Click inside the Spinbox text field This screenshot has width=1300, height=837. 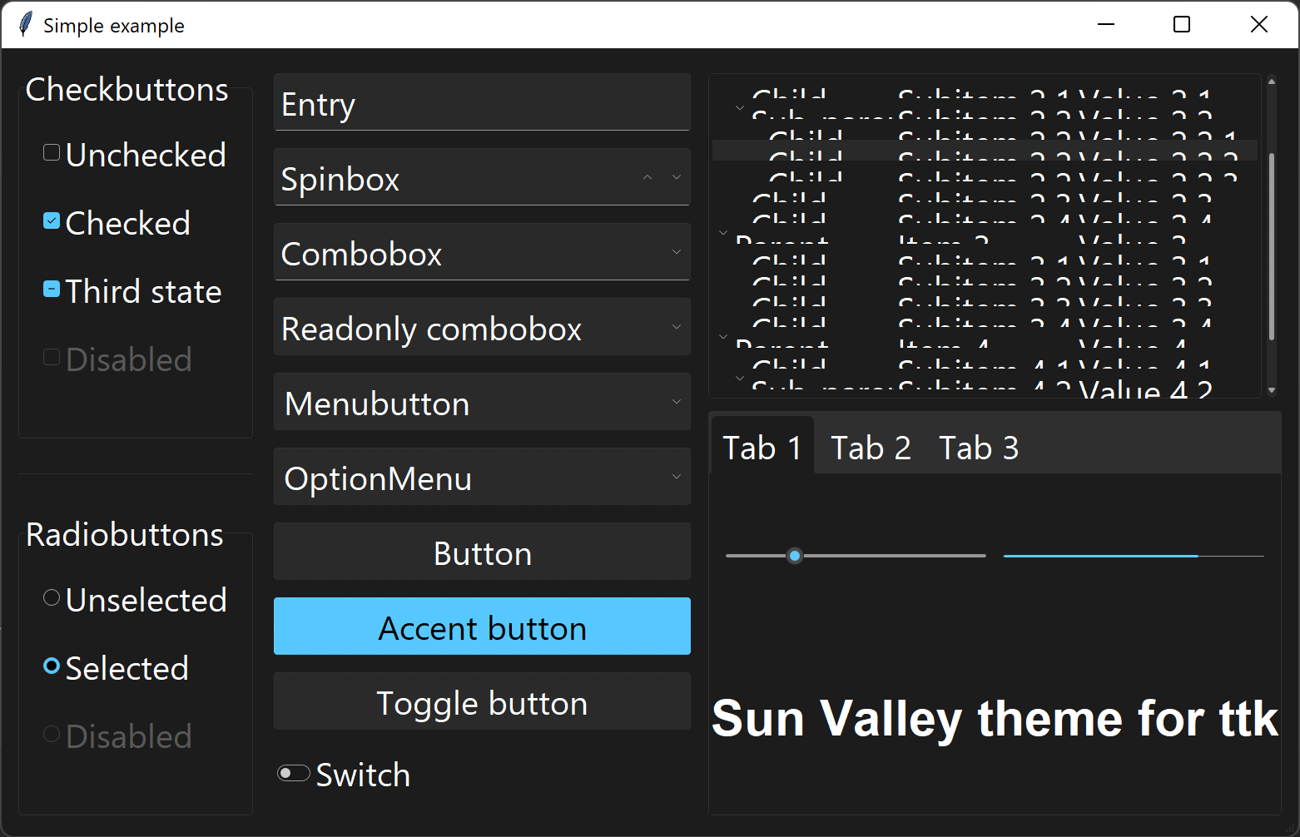point(456,177)
